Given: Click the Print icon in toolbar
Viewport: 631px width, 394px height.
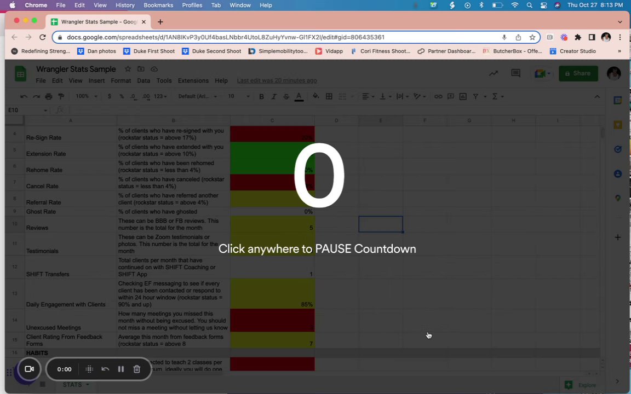Looking at the screenshot, I should coord(49,96).
